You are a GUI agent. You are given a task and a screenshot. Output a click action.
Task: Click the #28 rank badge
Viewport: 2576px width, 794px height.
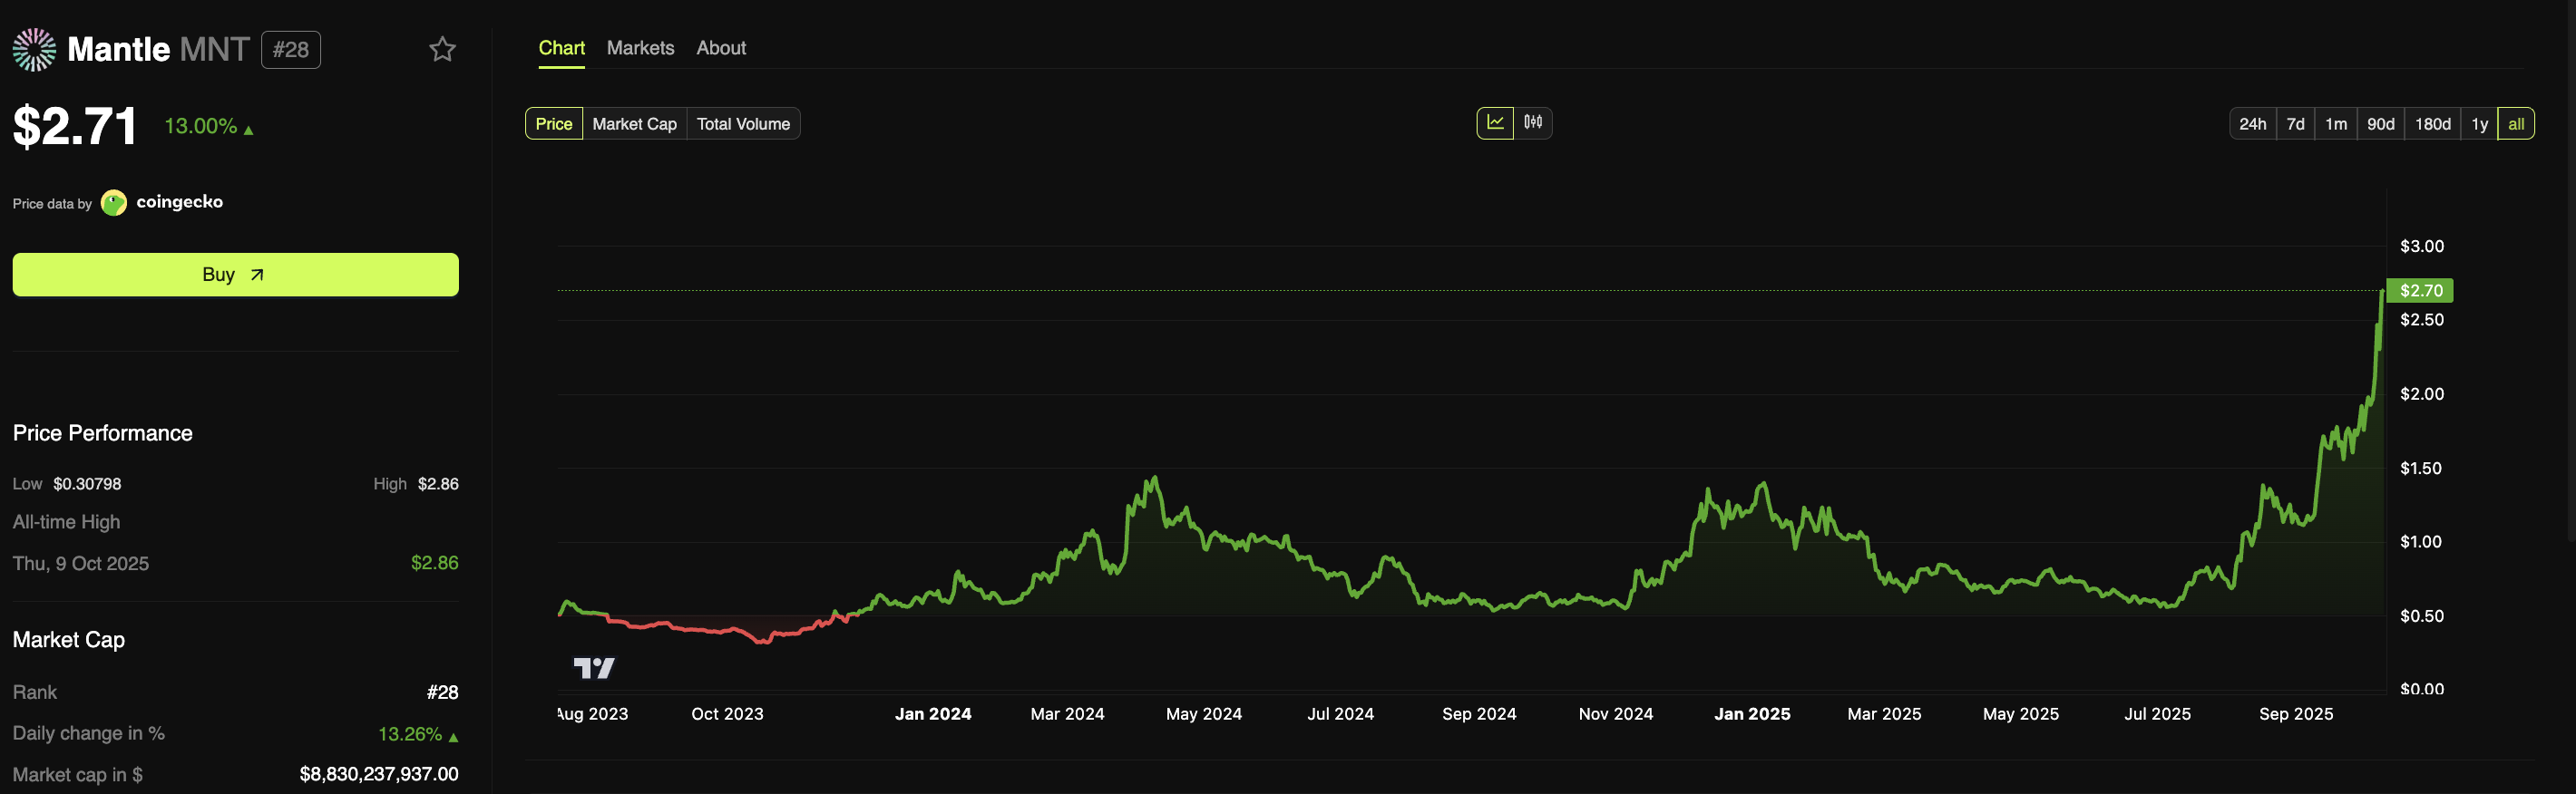(291, 49)
